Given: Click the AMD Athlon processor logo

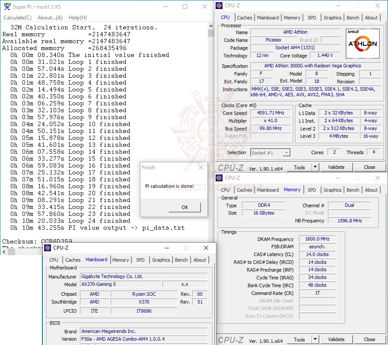Looking at the screenshot, I should (363, 44).
